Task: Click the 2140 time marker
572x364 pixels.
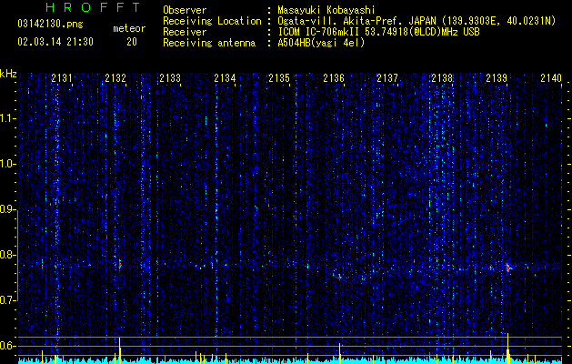Action: pos(551,77)
